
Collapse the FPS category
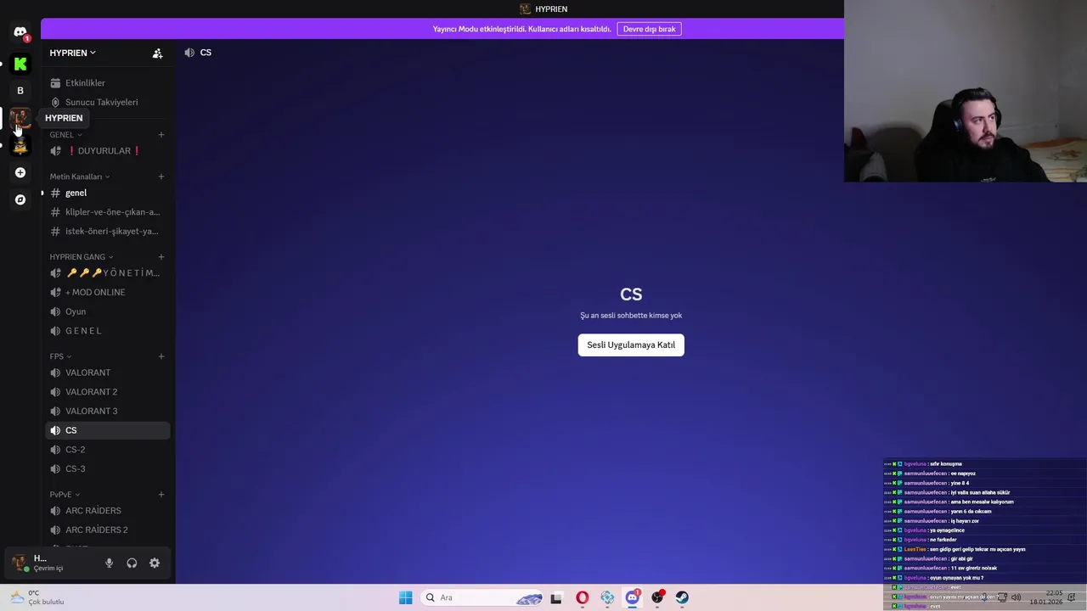60,356
